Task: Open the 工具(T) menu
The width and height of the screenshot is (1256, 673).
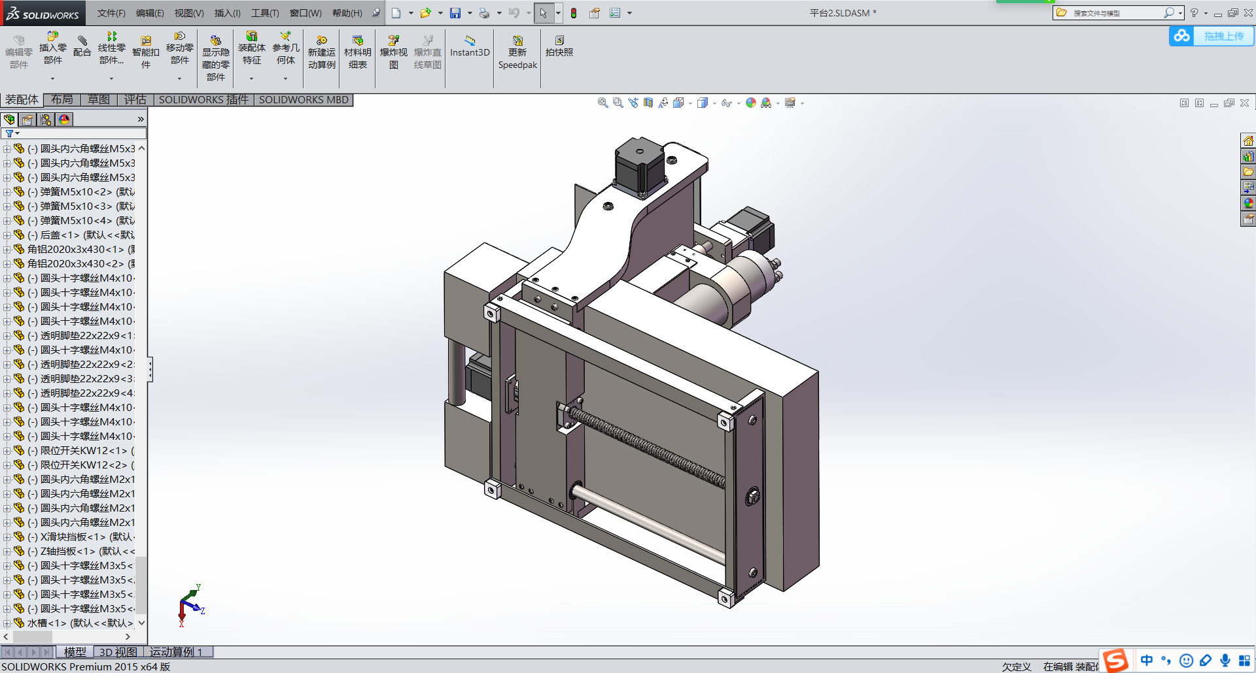Action: [x=265, y=13]
